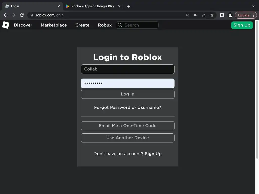Click the page vertical scrollbar
Viewport: 259px width, 194px height.
tap(257, 90)
